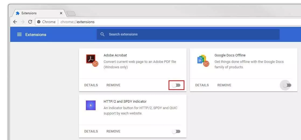Close the Extensions tab
301x140 pixels.
pos(61,13)
